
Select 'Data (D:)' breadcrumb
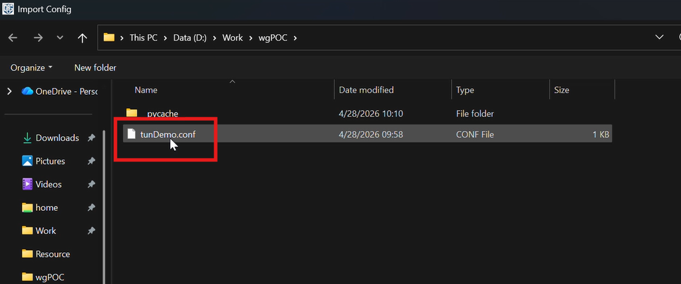pyautogui.click(x=190, y=38)
